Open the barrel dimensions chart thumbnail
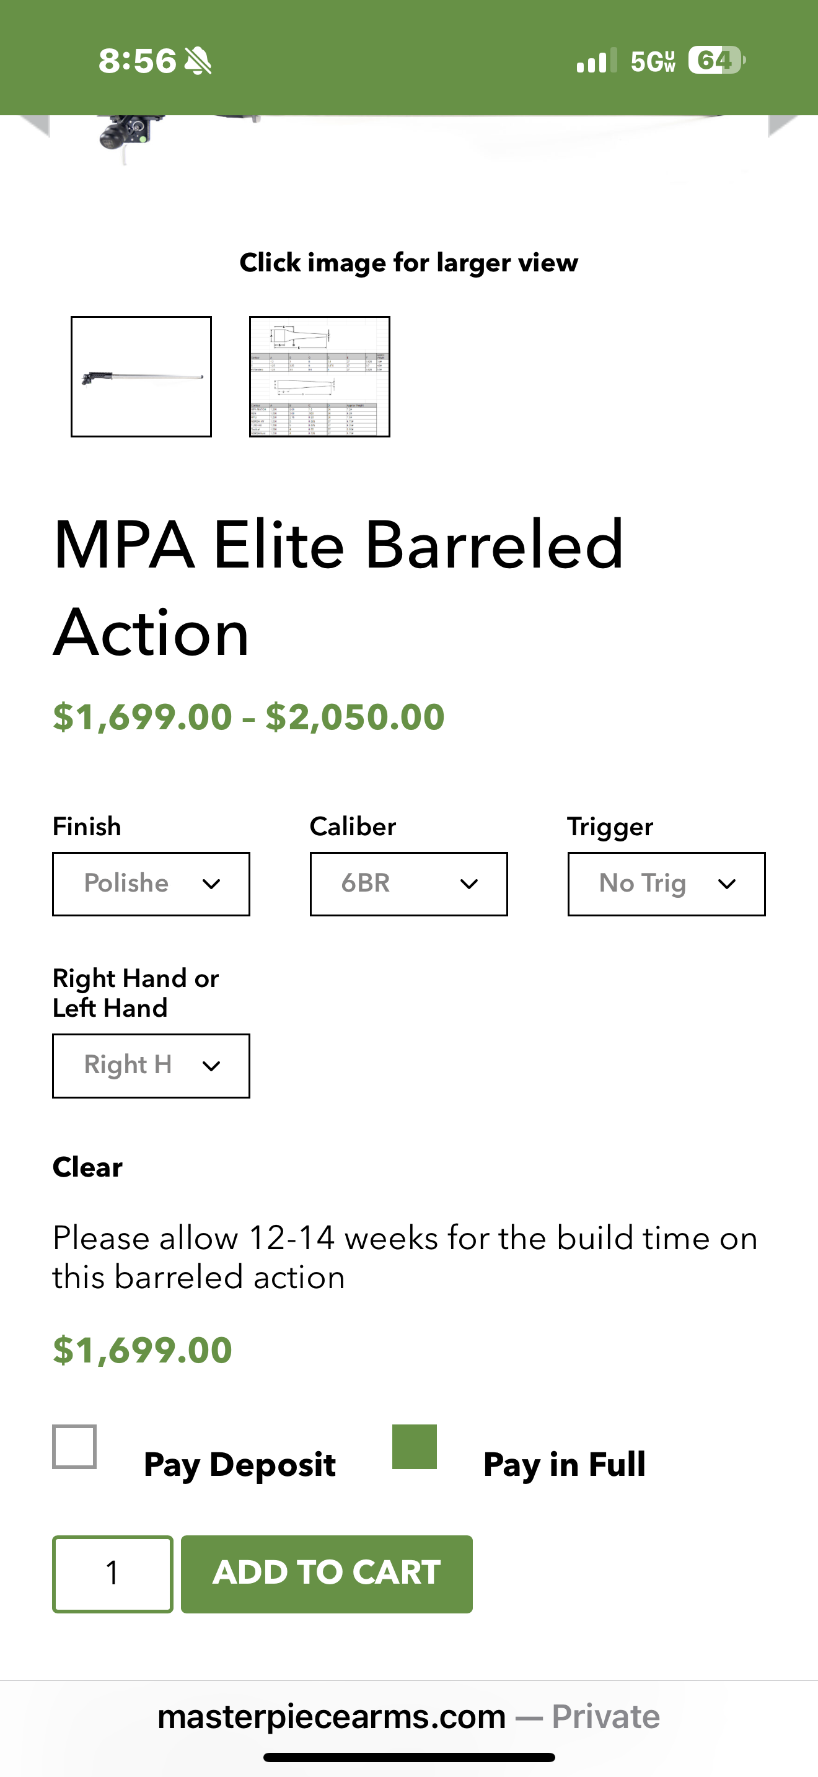818x1777 pixels. [319, 377]
